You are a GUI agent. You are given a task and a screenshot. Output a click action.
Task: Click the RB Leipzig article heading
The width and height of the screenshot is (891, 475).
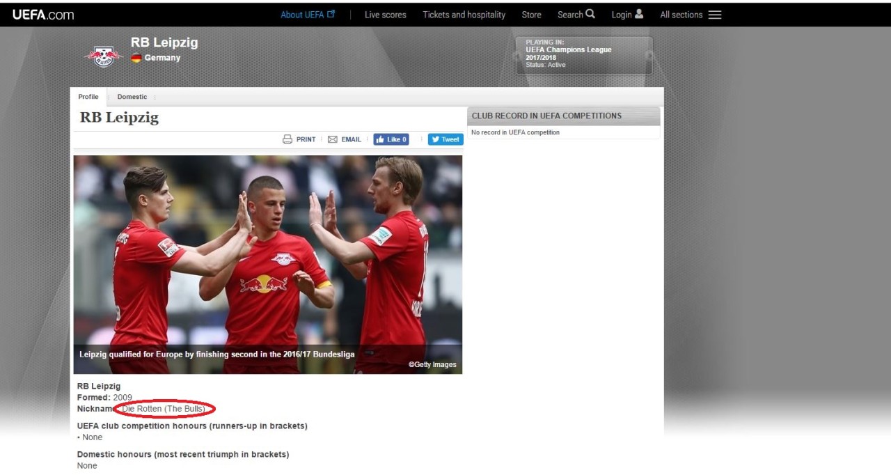pos(119,118)
